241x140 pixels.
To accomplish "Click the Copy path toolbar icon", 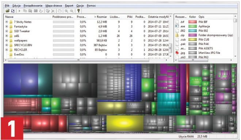I will (x=25, y=11).
